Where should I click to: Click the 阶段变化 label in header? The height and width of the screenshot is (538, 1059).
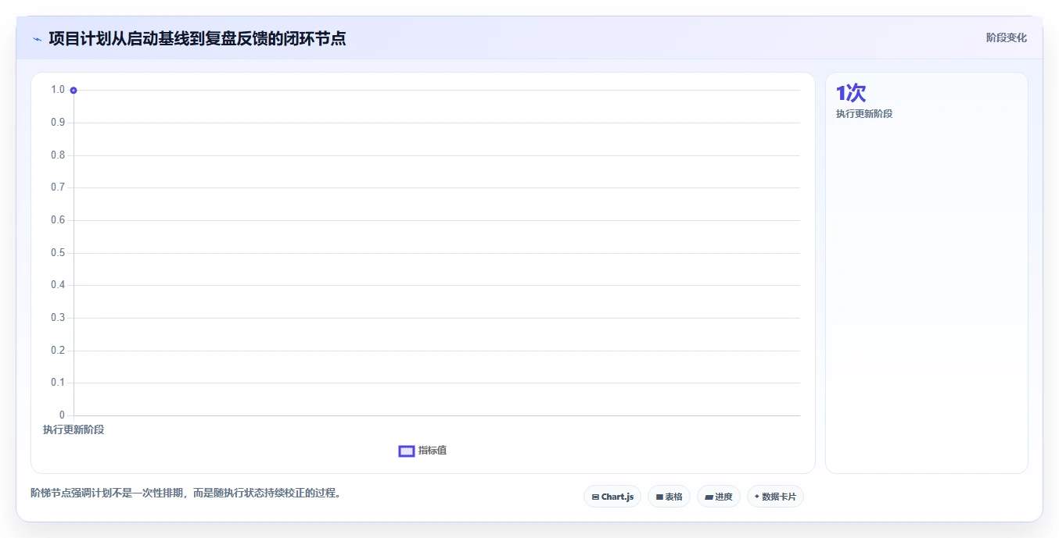[1007, 37]
